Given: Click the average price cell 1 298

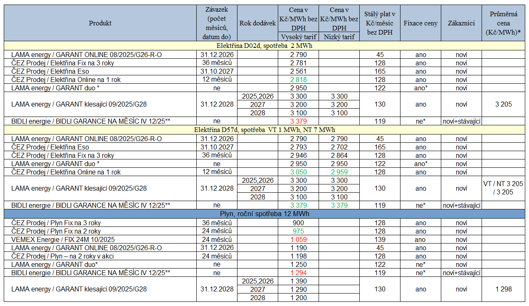Looking at the screenshot, I should pos(503,289).
